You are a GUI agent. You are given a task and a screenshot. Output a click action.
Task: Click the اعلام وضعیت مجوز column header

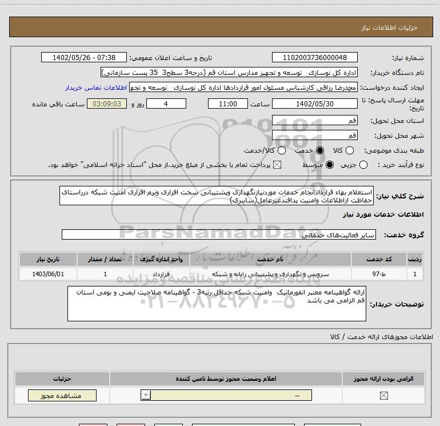[x=226, y=379]
